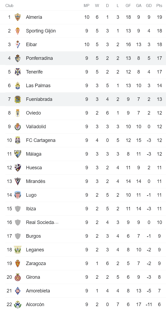Click the Sporting Gijón crest icon
The width and height of the screenshot is (166, 312).
(x=18, y=31)
